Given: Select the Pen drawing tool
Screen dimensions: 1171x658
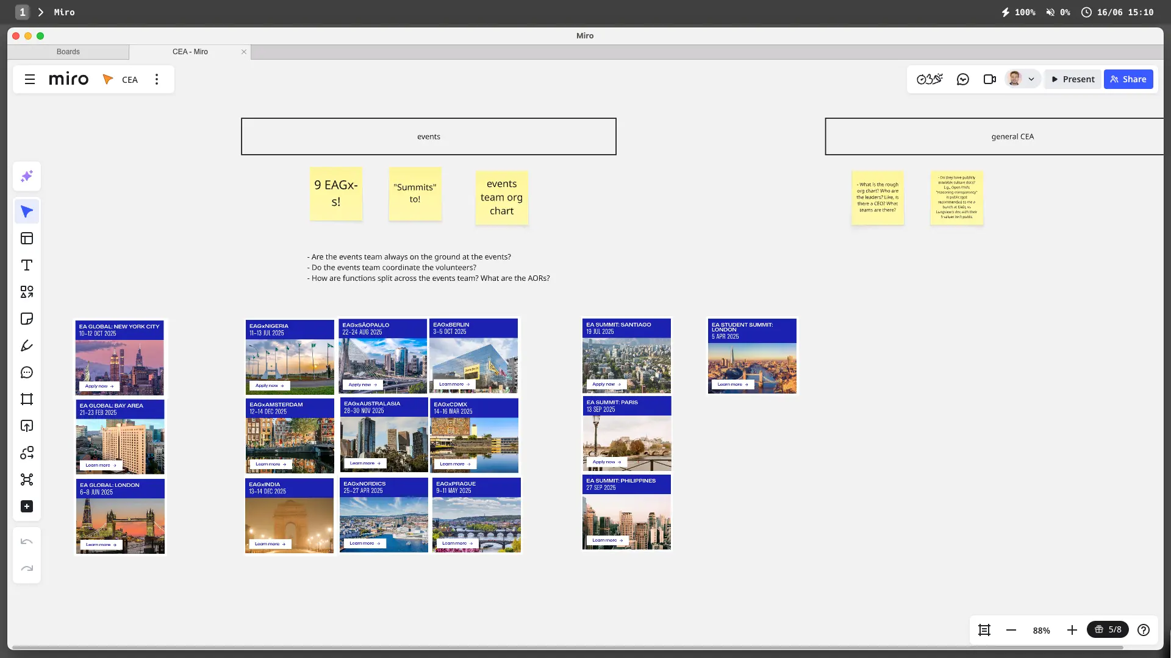Looking at the screenshot, I should pos(27,345).
